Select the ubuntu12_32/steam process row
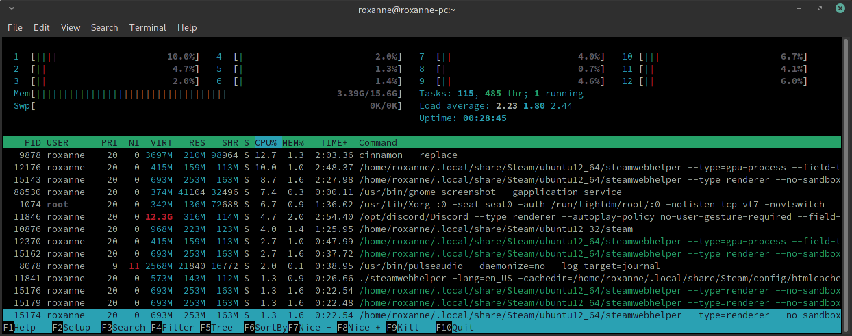The width and height of the screenshot is (852, 336). [x=422, y=229]
